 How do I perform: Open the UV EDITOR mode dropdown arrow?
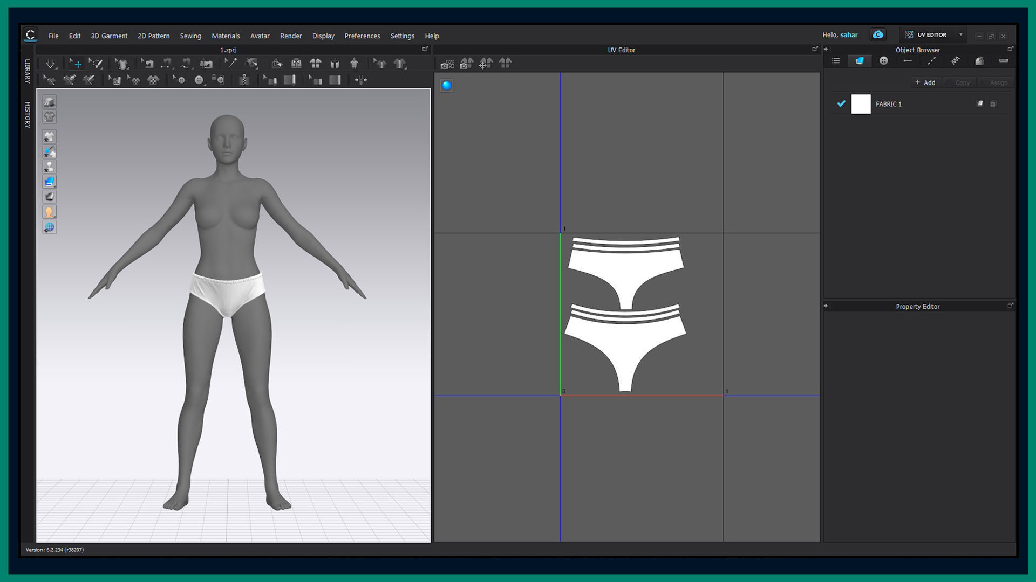pos(960,35)
